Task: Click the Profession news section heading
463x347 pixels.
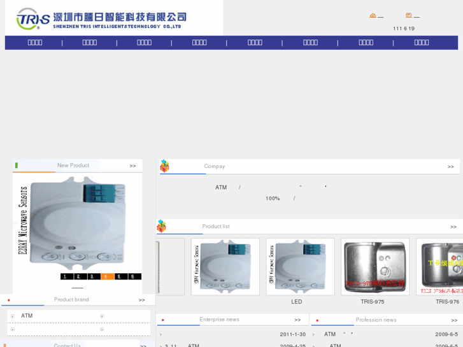Action: click(376, 320)
